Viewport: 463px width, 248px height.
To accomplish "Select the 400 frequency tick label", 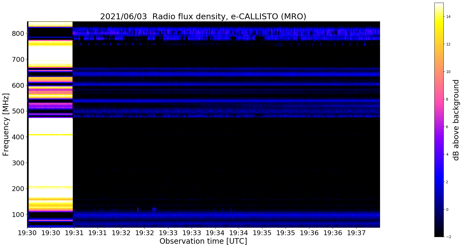I will (x=19, y=137).
